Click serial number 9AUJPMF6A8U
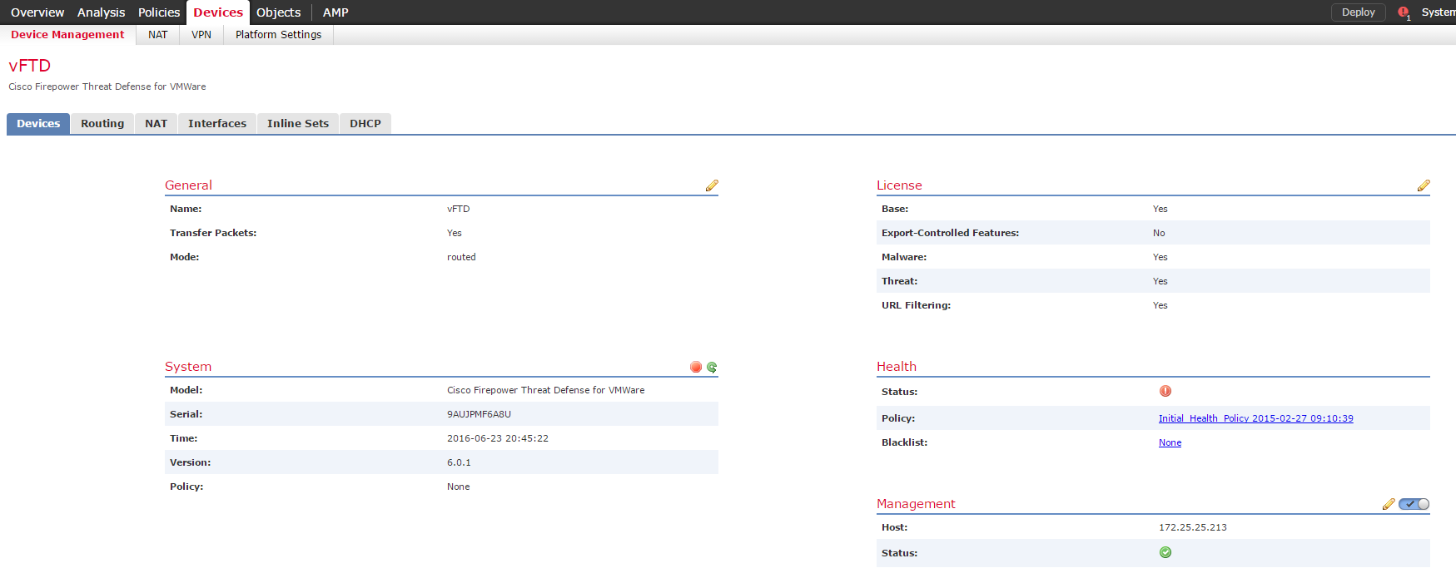The image size is (1456, 578). (x=479, y=414)
